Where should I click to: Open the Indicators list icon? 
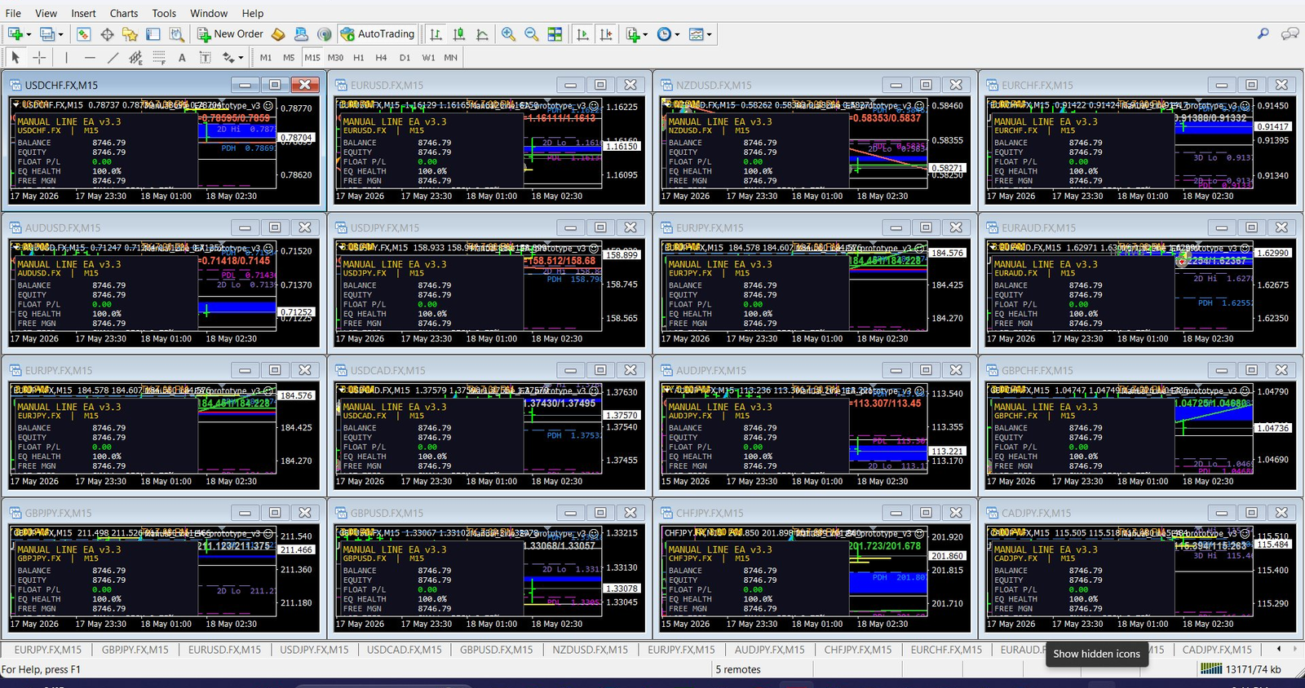coord(633,34)
